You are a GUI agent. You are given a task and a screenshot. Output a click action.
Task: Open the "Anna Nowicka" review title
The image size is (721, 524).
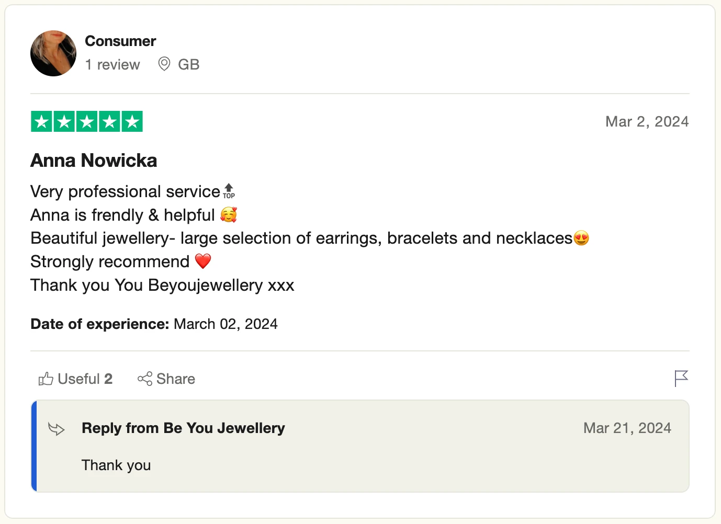(x=94, y=161)
